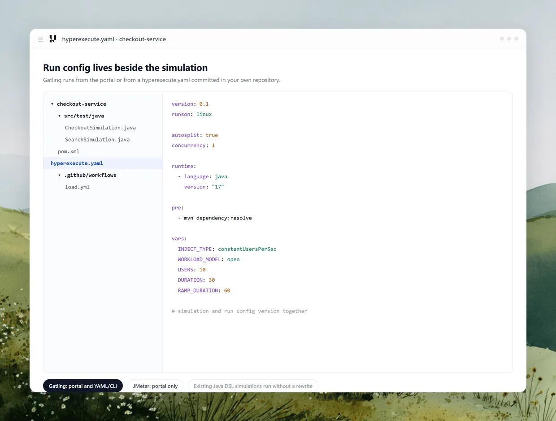Click the app logo beside the title

[x=53, y=39]
